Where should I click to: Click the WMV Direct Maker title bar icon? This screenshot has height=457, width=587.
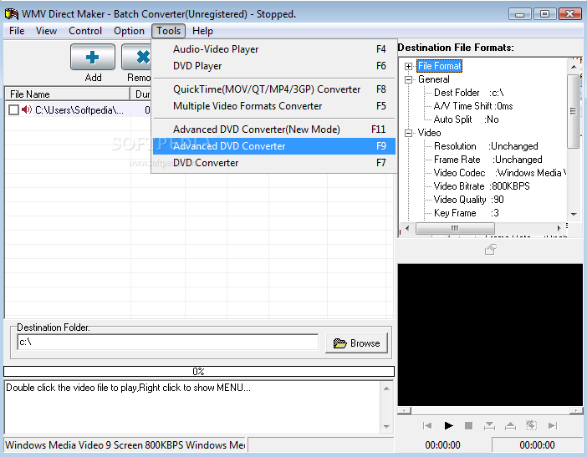click(12, 14)
